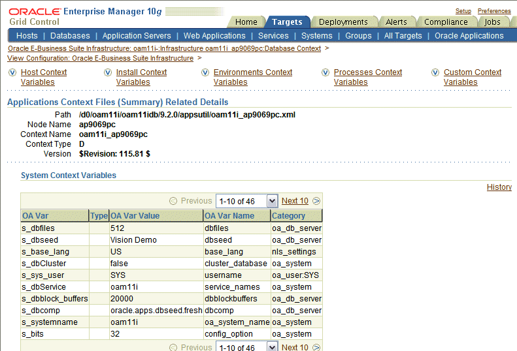This screenshot has height=351, width=517.
Task: Click the arrow icon beside Install Context Variables
Action: (108, 72)
